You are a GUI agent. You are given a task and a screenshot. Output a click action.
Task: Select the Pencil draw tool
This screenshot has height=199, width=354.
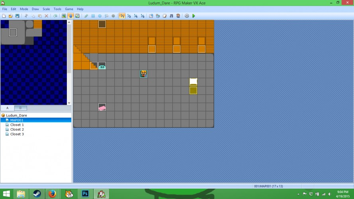[86, 16]
